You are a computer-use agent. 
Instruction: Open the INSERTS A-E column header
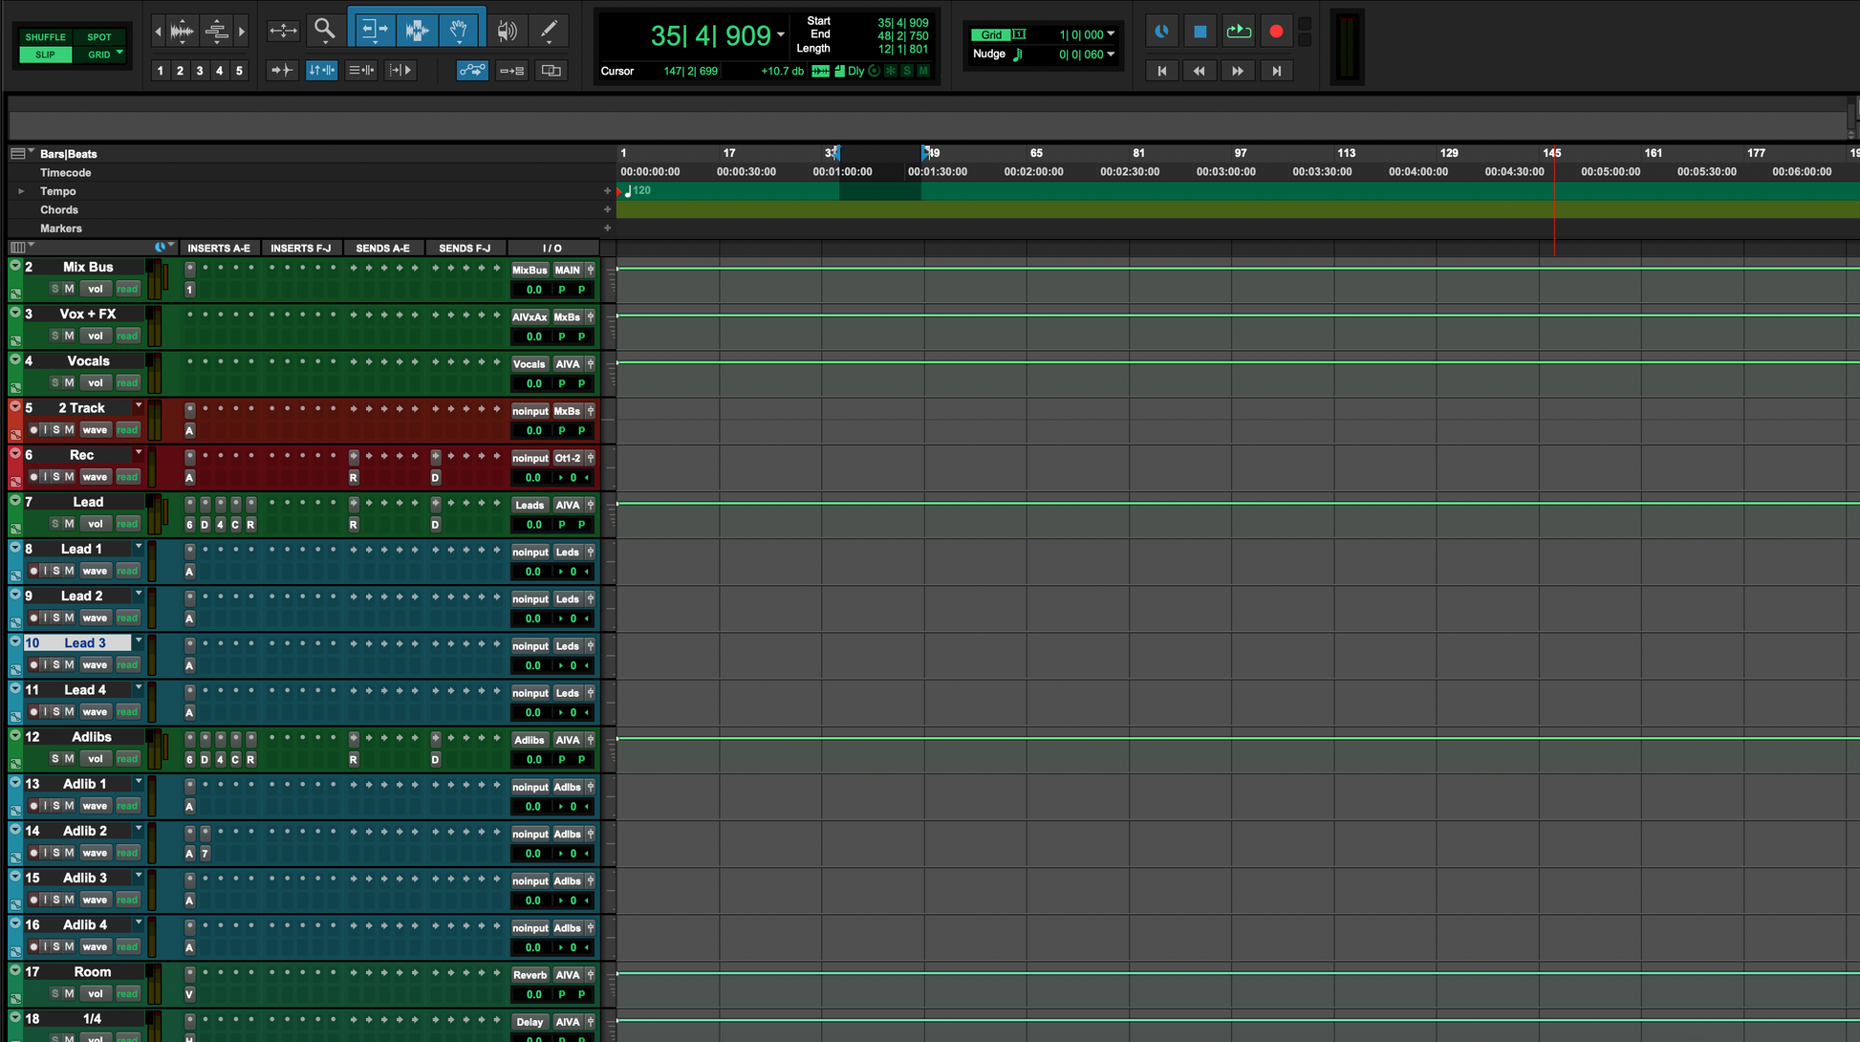[x=219, y=249]
